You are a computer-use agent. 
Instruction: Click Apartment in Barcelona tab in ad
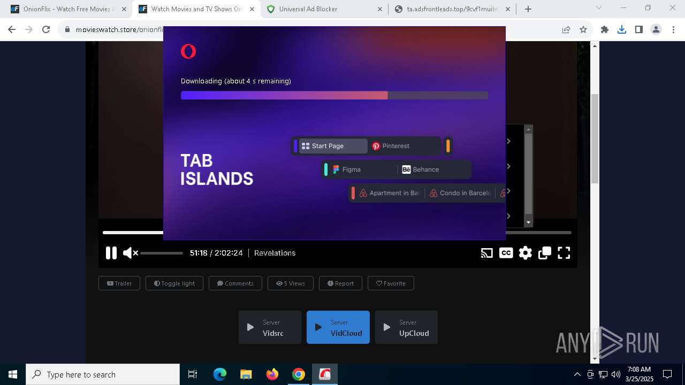(390, 193)
